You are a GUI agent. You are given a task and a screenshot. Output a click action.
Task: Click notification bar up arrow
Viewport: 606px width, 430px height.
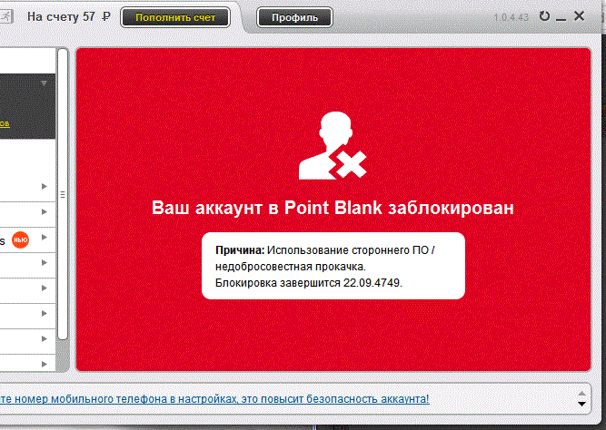coord(581,394)
